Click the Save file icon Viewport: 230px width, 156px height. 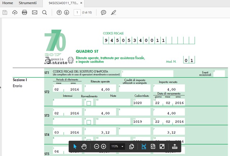[5, 13]
